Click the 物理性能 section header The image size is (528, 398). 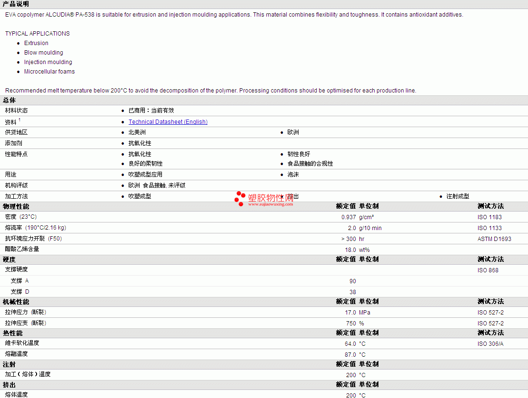[16, 206]
